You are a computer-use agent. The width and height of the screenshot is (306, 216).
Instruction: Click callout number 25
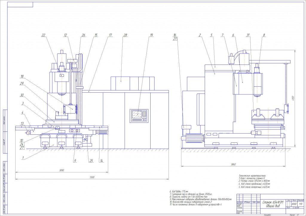pyautogui.click(x=91, y=161)
